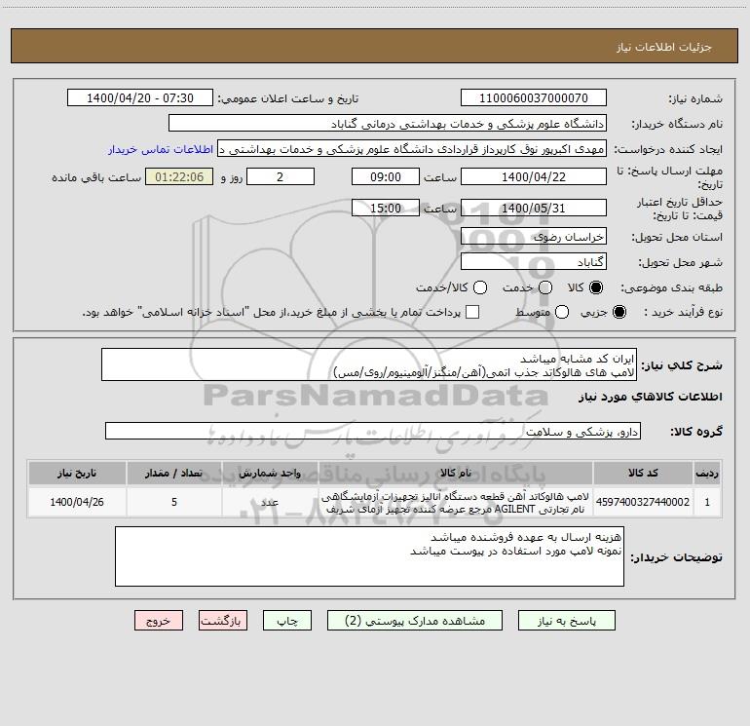Click the ساعت باقی مانده label
The image size is (750, 726).
coord(96,177)
